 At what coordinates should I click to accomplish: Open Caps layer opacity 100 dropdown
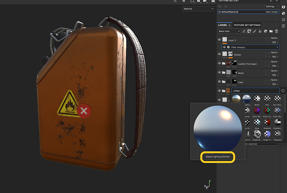point(275,84)
